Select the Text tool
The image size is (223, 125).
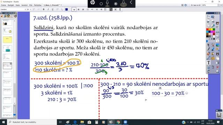pyautogui.click(x=208, y=62)
